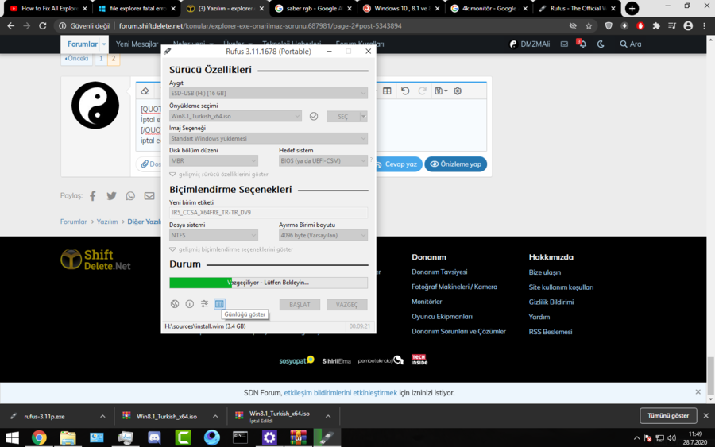The height and width of the screenshot is (447, 715).
Task: Open Chrome from Windows taskbar
Action: pyautogui.click(x=39, y=438)
